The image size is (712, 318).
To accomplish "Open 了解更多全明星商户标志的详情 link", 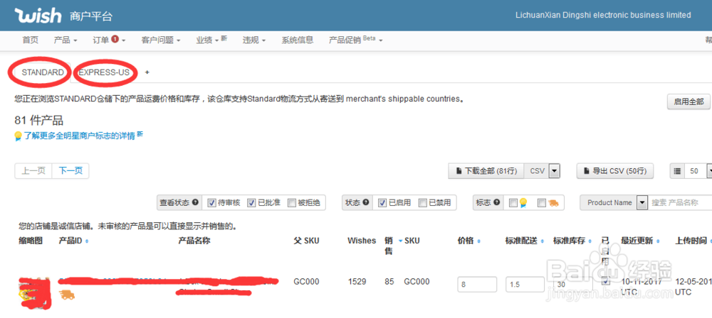I will click(x=80, y=136).
